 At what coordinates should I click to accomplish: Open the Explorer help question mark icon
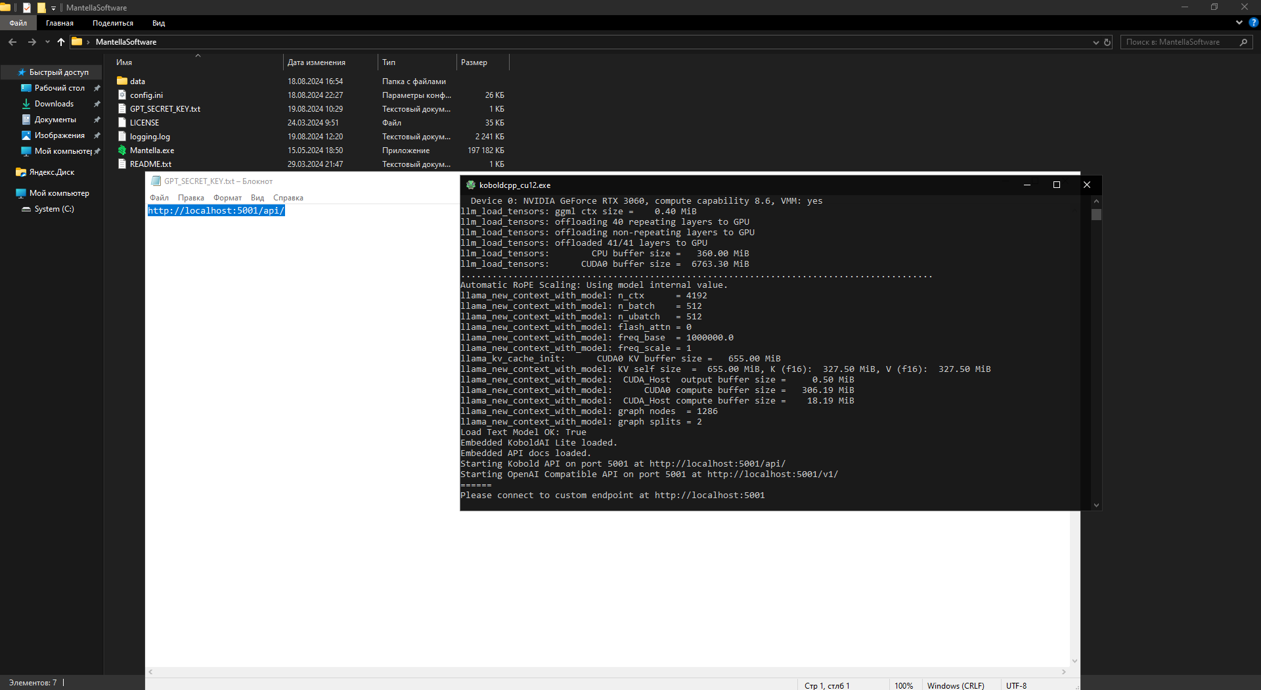pos(1253,22)
